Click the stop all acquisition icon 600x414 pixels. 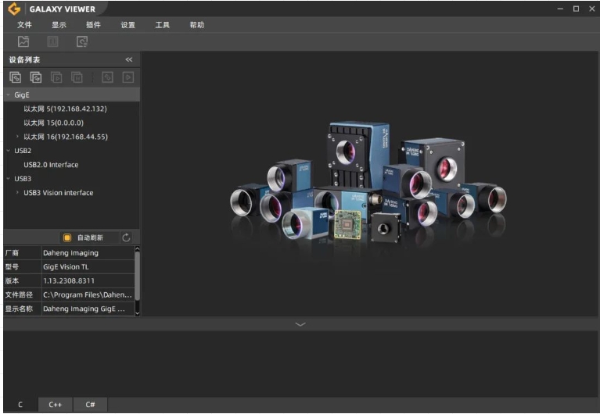77,77
